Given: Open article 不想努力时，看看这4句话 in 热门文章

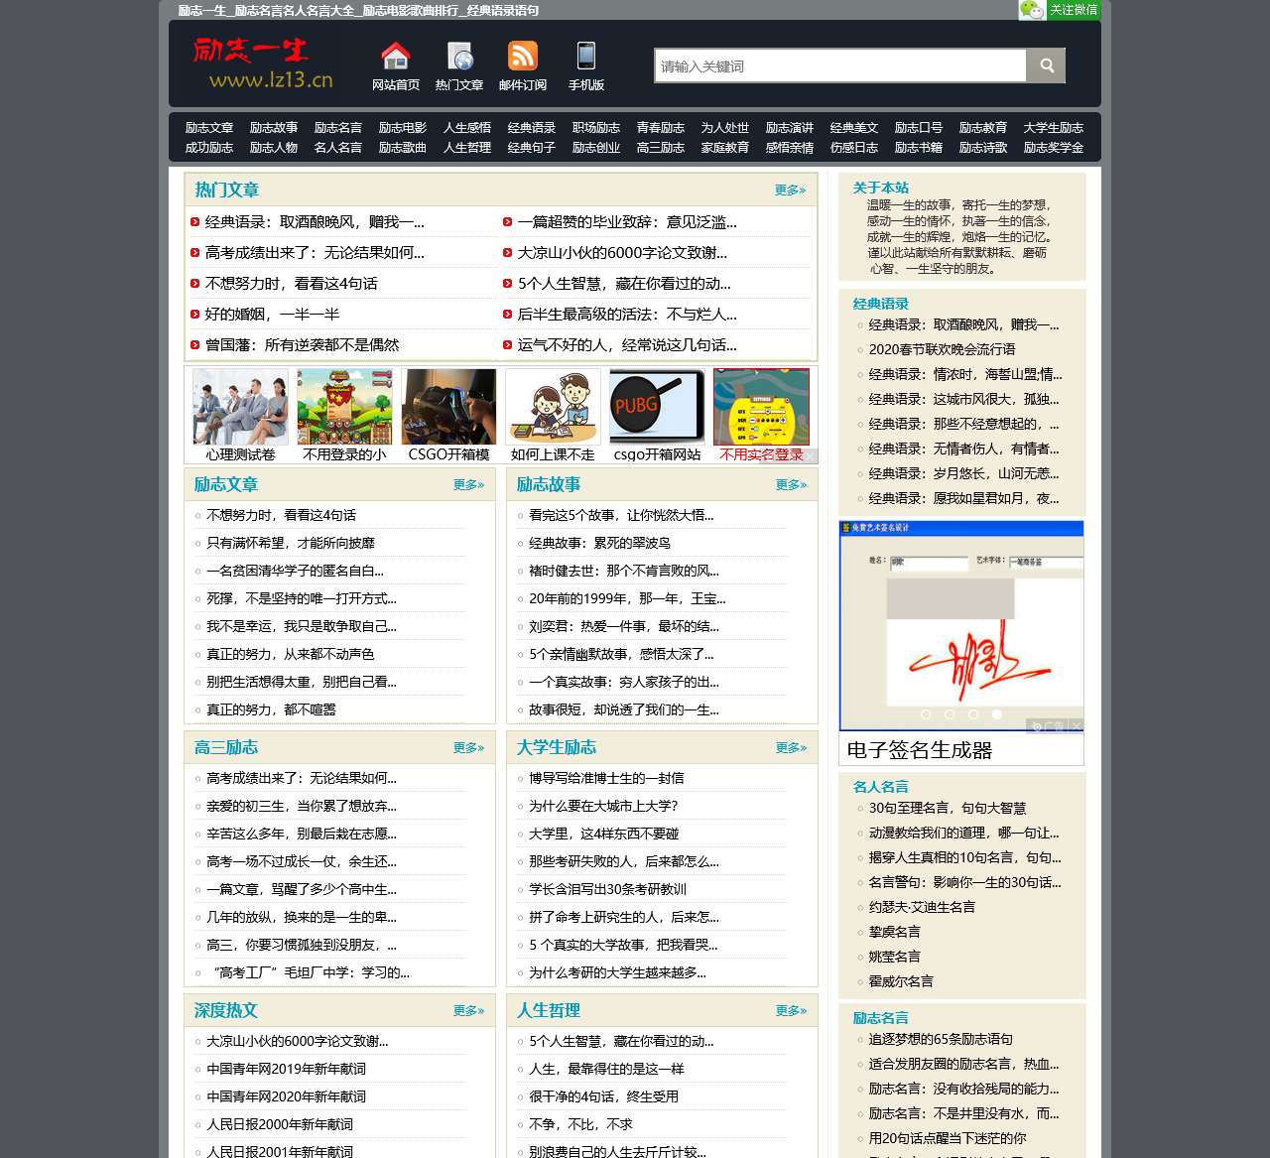Looking at the screenshot, I should pos(291,284).
